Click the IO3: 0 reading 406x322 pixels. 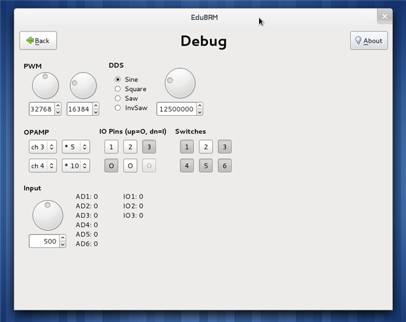133,215
